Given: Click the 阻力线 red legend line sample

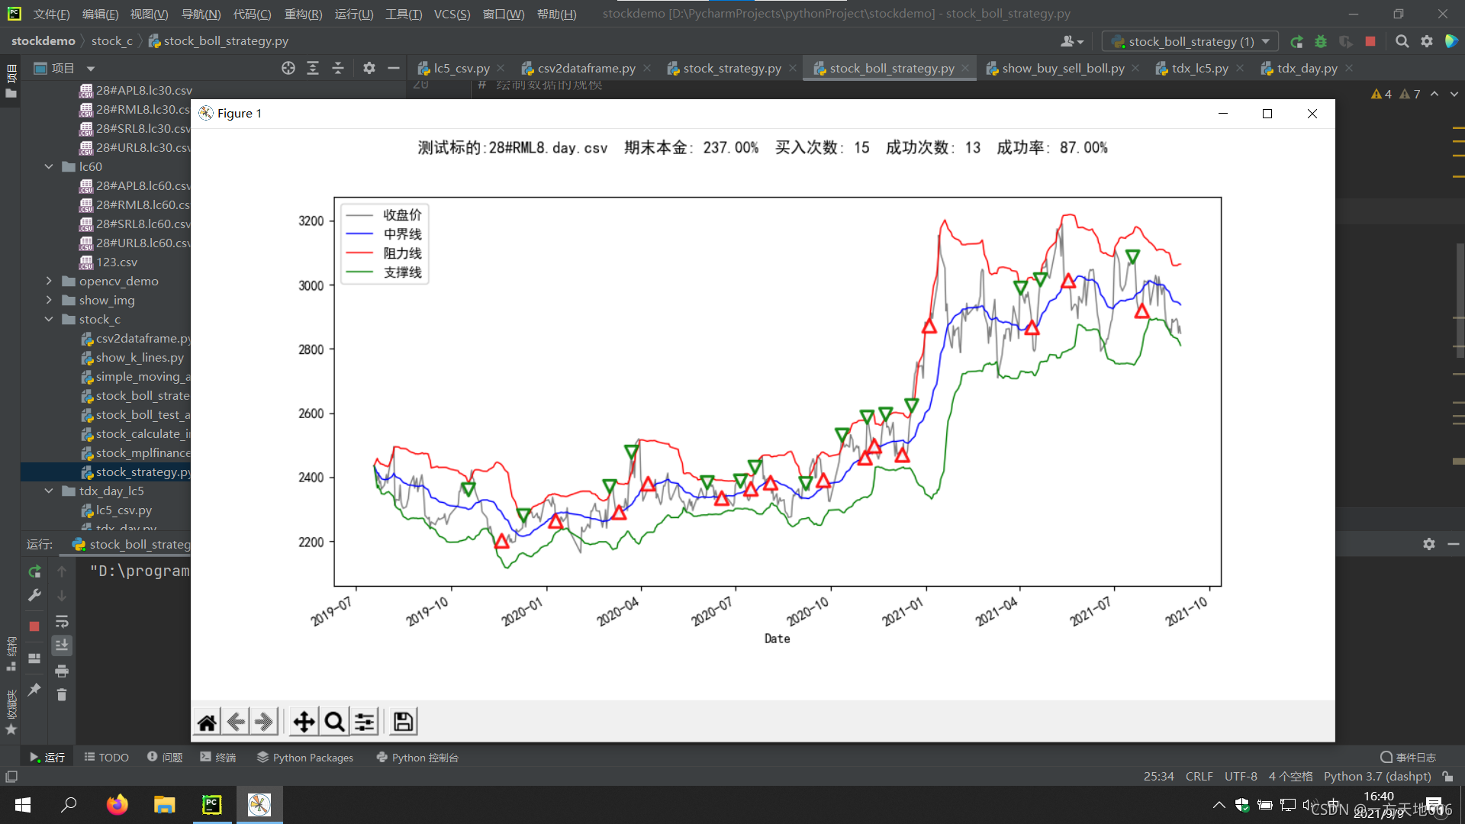Looking at the screenshot, I should pos(359,253).
